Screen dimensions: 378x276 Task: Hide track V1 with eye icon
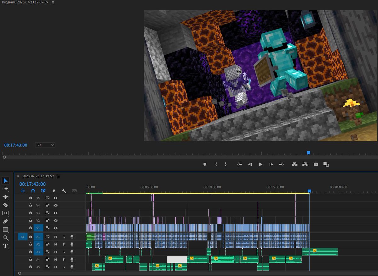(55, 228)
